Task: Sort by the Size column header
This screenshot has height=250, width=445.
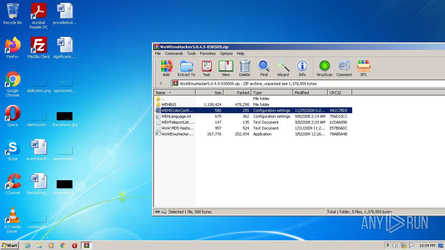Action: (x=209, y=92)
